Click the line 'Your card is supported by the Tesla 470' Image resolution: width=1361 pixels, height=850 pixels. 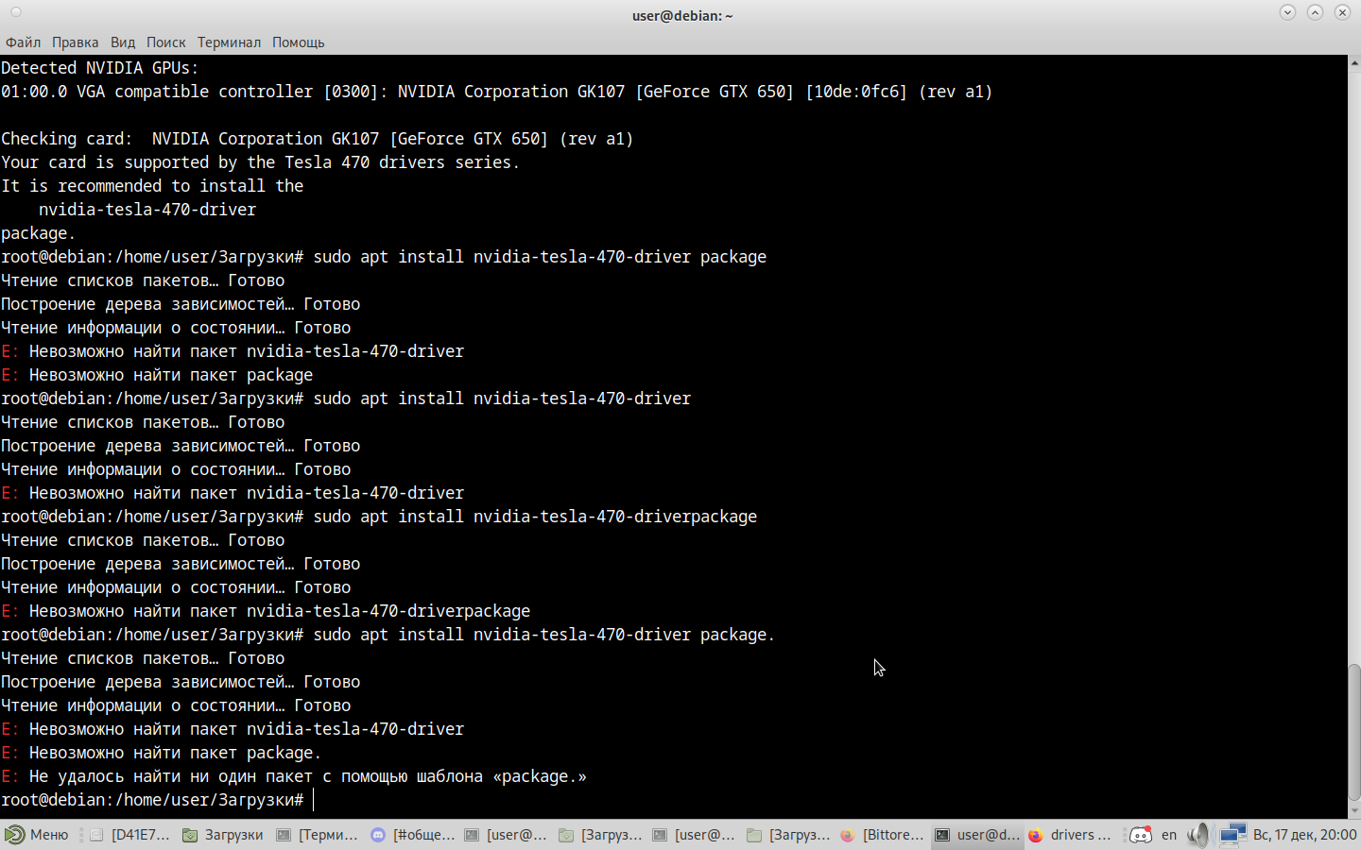pos(261,162)
